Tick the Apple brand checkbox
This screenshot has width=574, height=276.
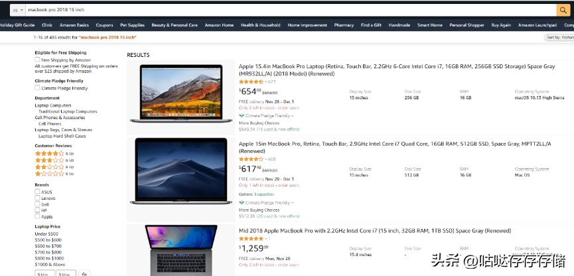pos(37,216)
